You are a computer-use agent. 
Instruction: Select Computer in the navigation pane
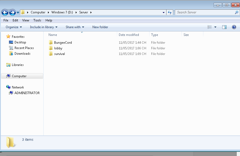tap(22, 76)
